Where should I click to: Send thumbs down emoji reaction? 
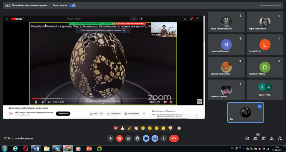click(x=170, y=128)
